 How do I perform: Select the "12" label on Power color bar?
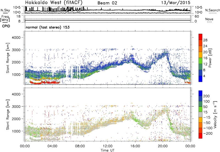(x=205, y=64)
